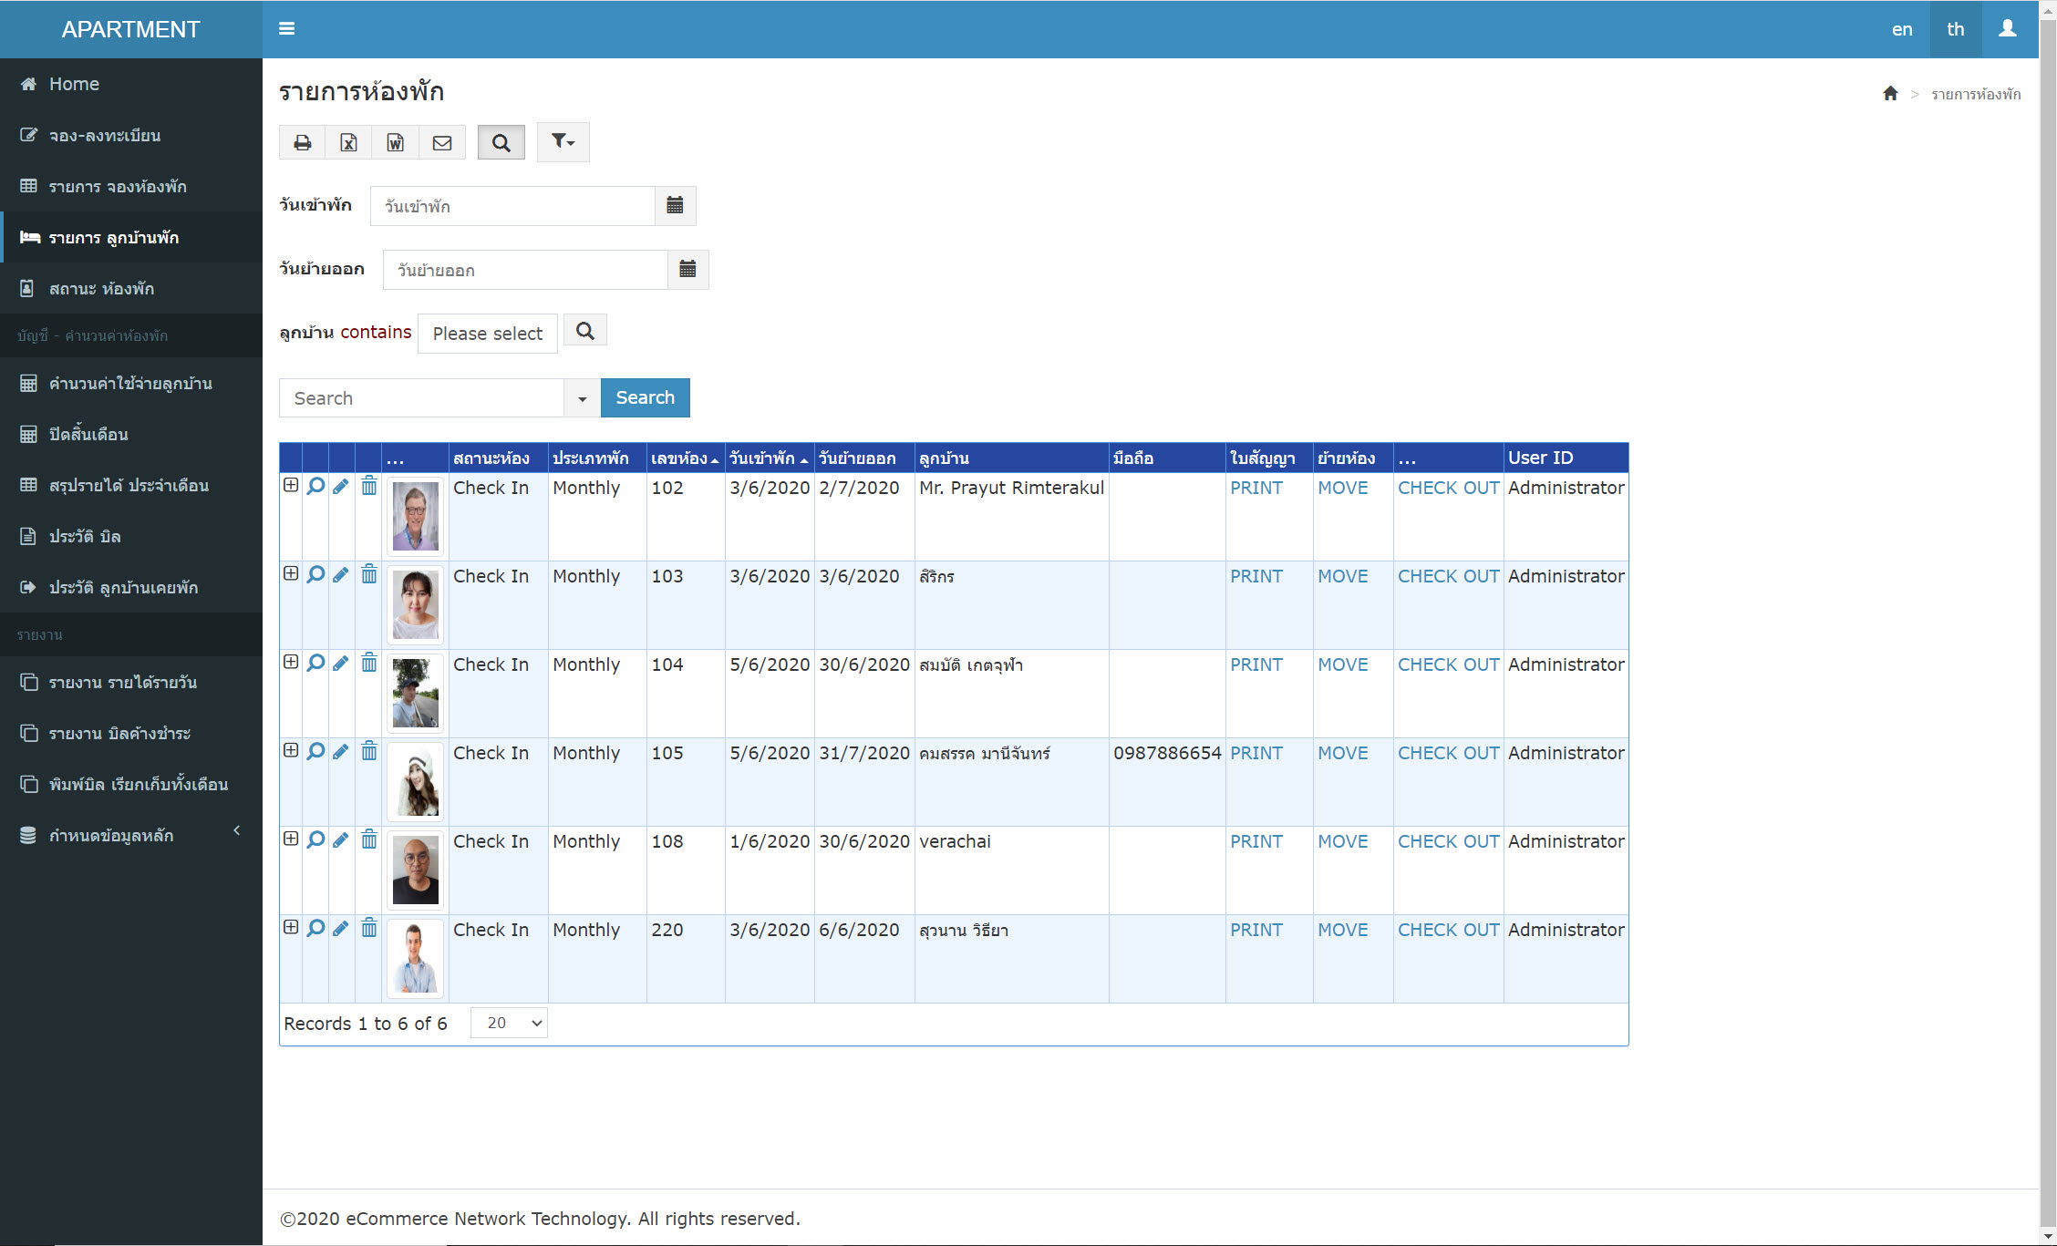Open the filter funnel dropdown
This screenshot has height=1246, width=2057.
click(x=563, y=142)
